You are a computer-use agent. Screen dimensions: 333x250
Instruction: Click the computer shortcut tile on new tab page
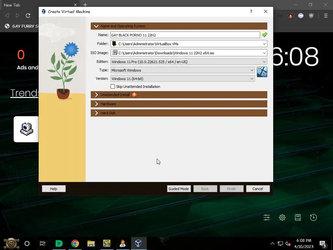pos(27,129)
